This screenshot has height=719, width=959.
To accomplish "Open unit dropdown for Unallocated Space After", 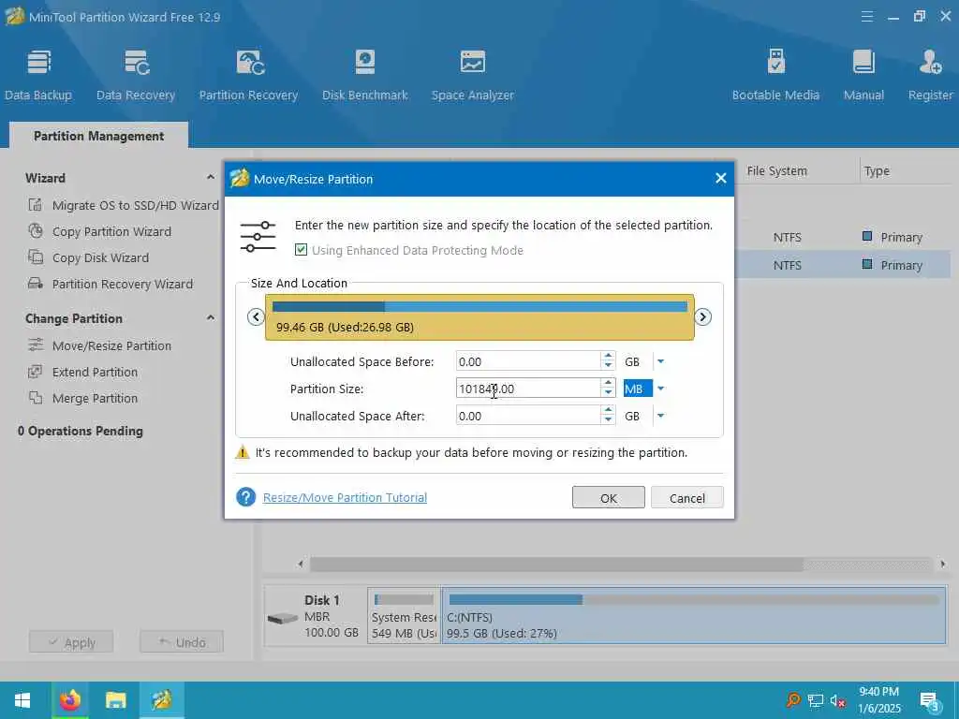I will pyautogui.click(x=660, y=416).
